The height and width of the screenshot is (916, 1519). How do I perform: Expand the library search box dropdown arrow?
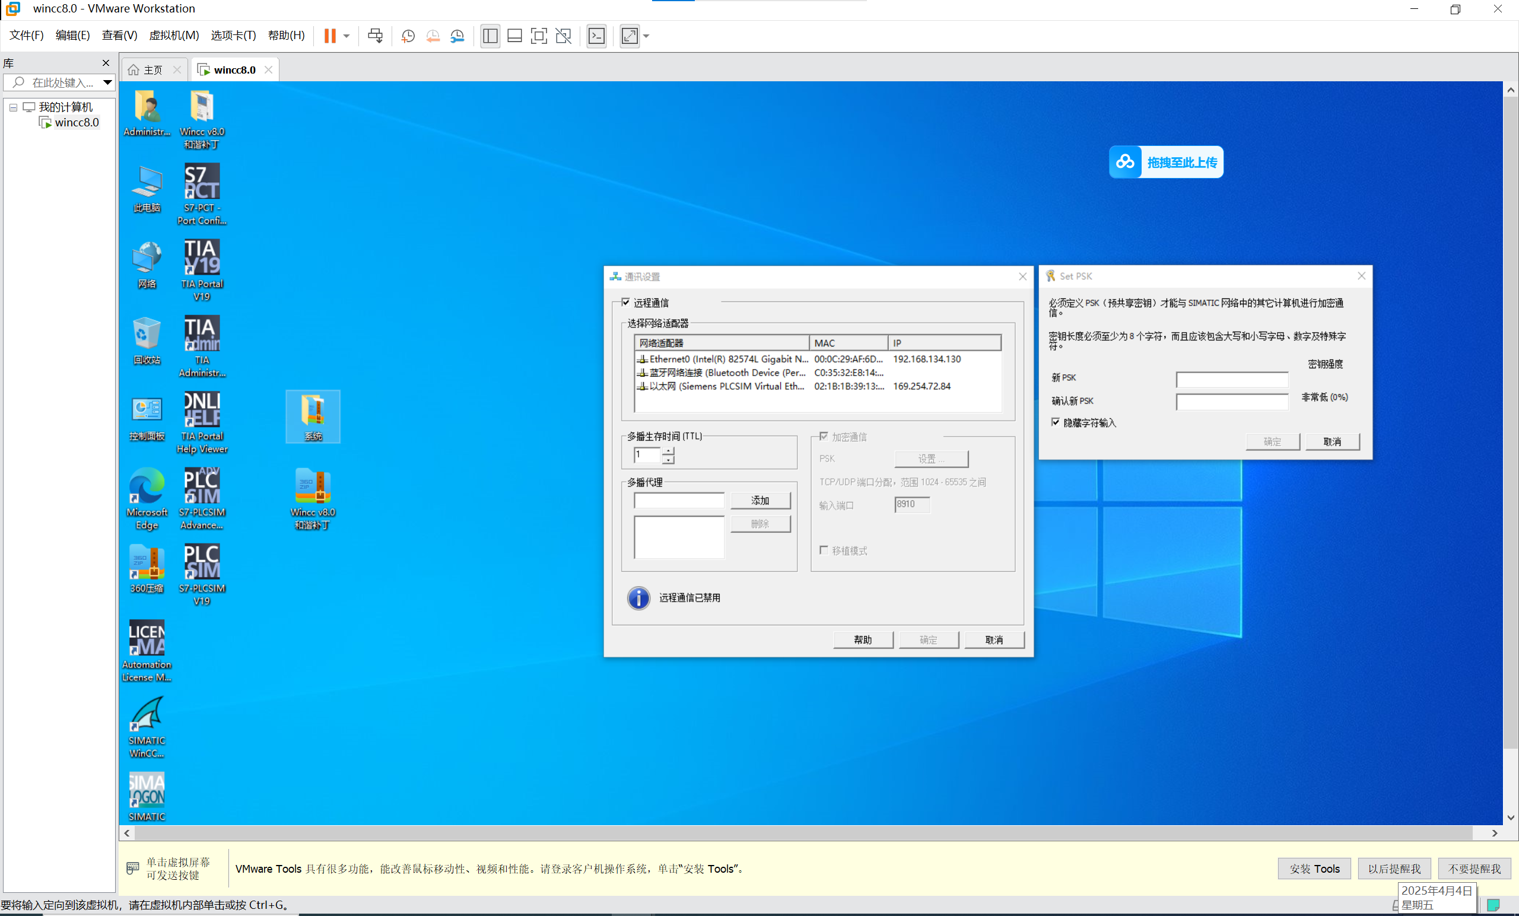point(107,82)
